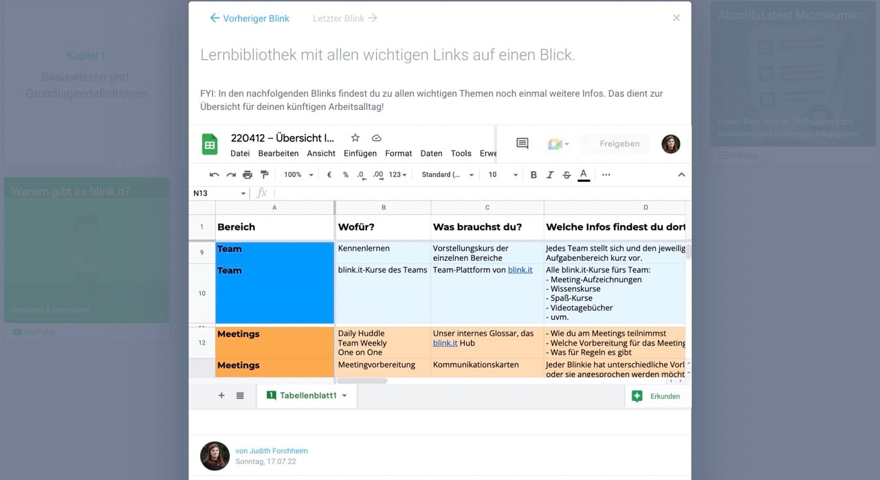Decrease decimal places
Screen dimensions: 880x480
pyautogui.click(x=362, y=175)
